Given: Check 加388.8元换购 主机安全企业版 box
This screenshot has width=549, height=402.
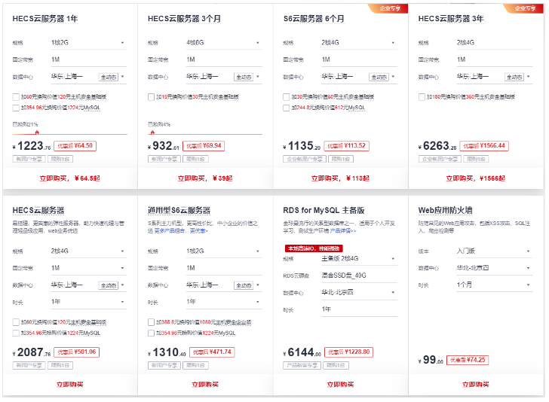Looking at the screenshot, I should 151,322.
